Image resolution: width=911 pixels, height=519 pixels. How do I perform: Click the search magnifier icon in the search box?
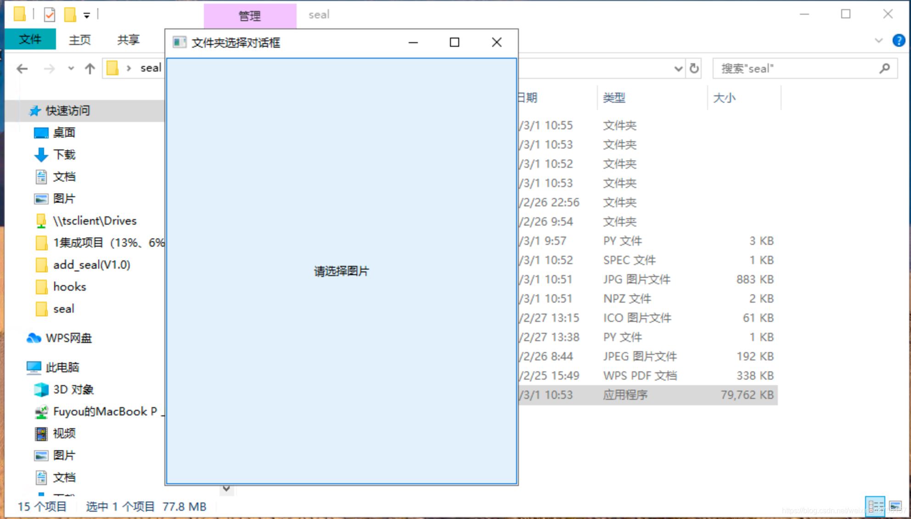[x=885, y=68]
